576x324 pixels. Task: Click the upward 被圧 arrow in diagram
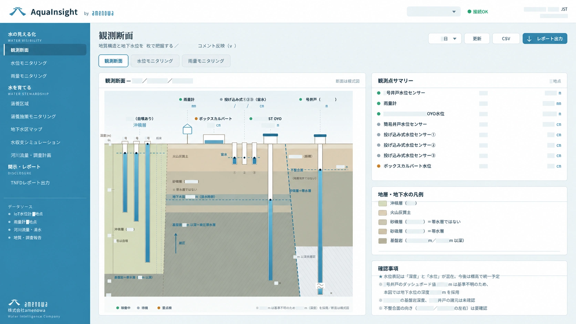point(176,243)
